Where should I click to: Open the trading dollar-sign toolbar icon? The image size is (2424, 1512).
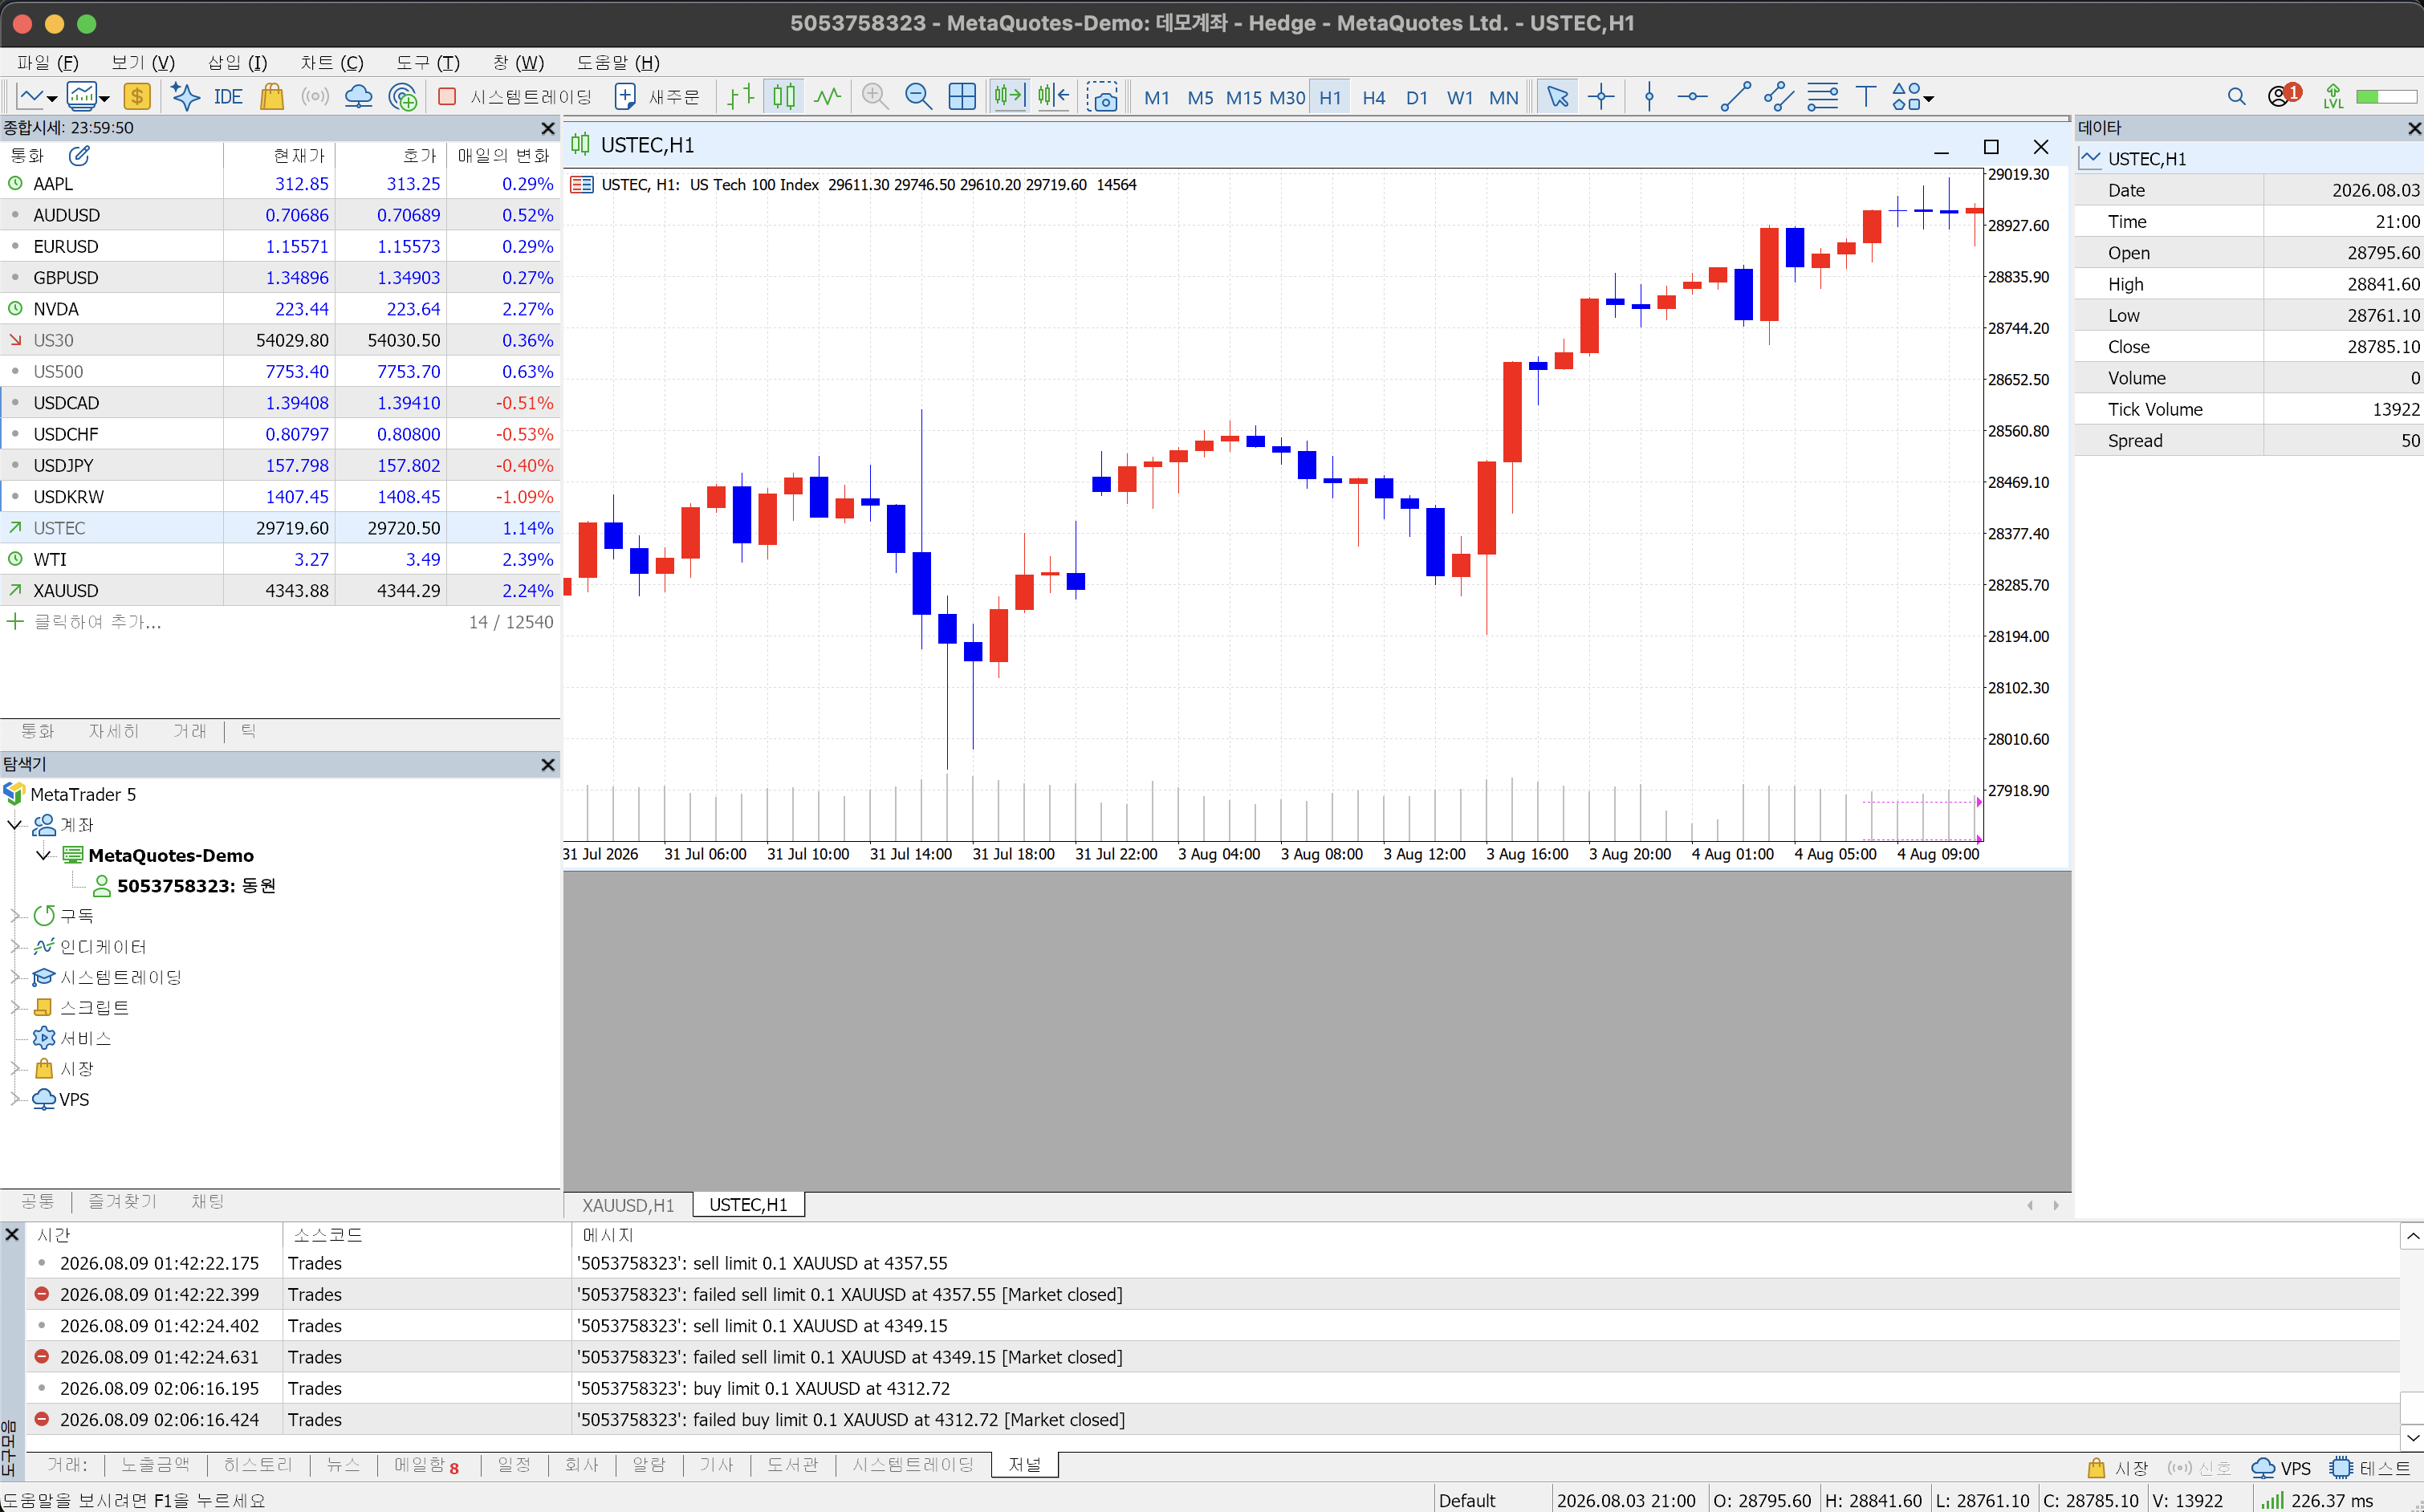(x=136, y=97)
